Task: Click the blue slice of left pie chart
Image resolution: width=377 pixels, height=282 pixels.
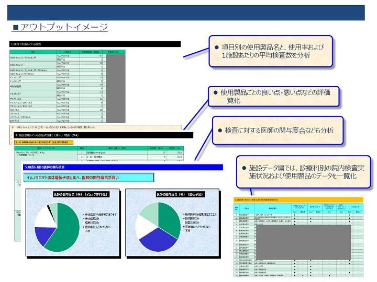Action: (43, 235)
